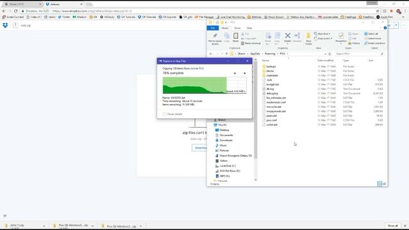Screen dimensions: 409x230
Task: Open Downloads in navigation pane
Action: pyautogui.click(x=226, y=141)
